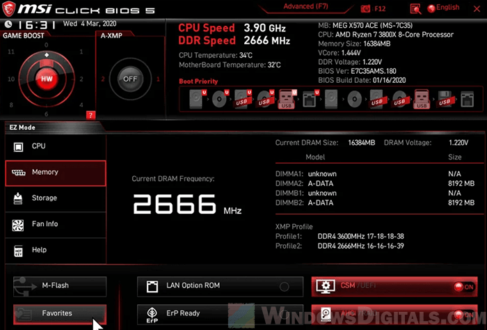Screen dimensions: 487x330
Task: Click the CSM/UEFI monitor gear icon
Action: coord(325,286)
